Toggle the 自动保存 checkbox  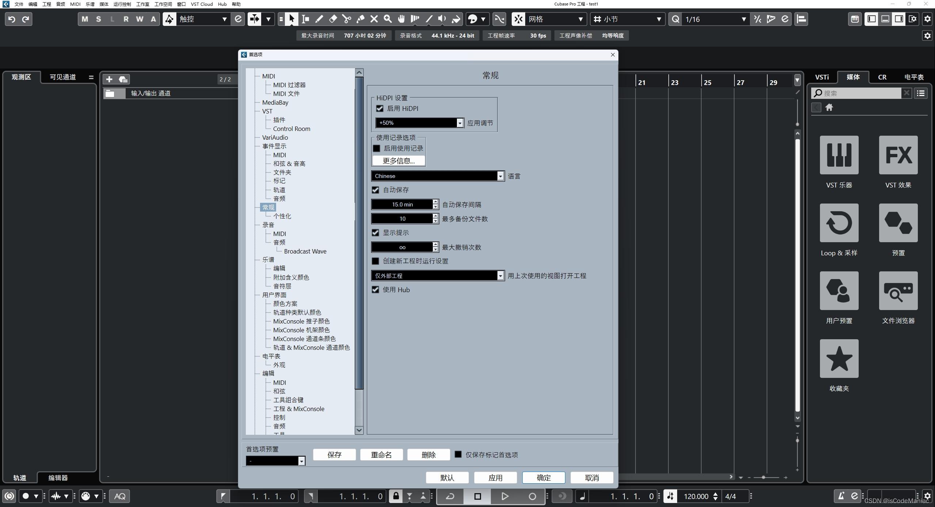[375, 190]
